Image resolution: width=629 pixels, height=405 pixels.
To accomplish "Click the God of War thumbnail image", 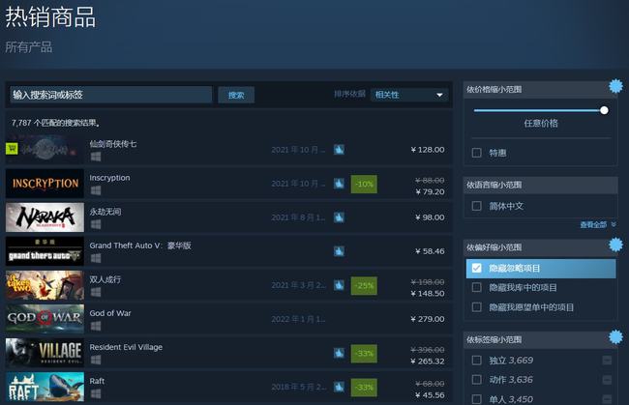I will 45,319.
